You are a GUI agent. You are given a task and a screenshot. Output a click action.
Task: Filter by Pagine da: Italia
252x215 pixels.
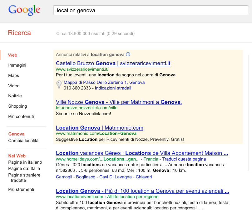(x=24, y=168)
